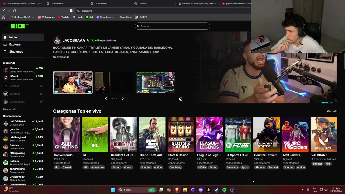Open the hamburger sidebar menu

point(6,26)
